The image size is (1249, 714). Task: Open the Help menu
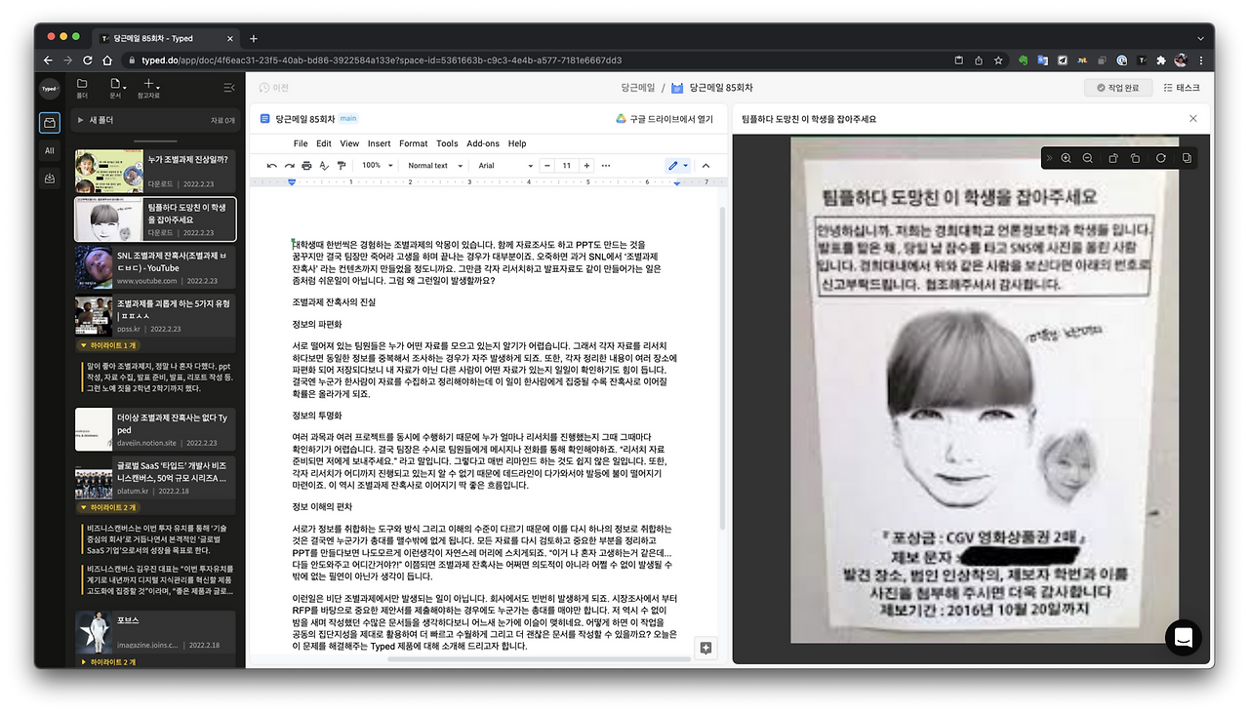point(517,143)
